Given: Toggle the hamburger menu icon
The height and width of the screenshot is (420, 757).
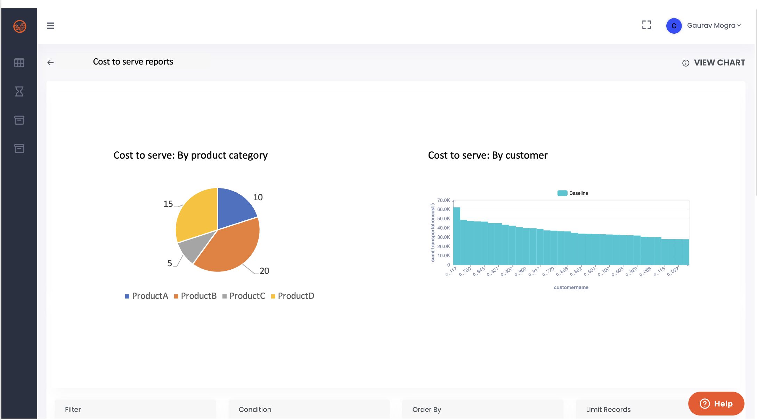Looking at the screenshot, I should tap(50, 26).
